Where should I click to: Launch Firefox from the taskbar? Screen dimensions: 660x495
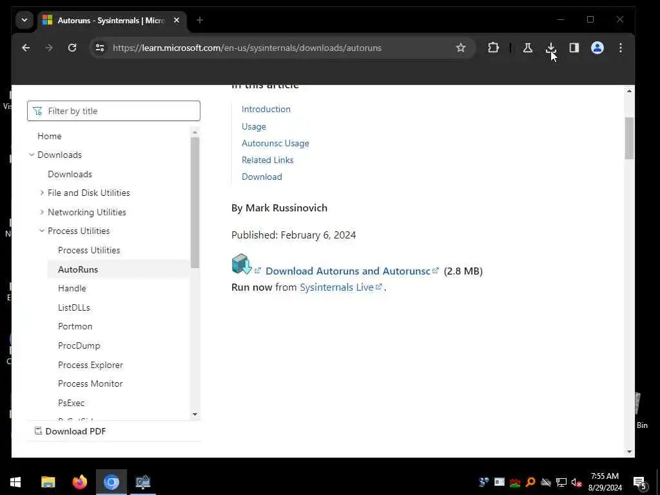tap(79, 482)
